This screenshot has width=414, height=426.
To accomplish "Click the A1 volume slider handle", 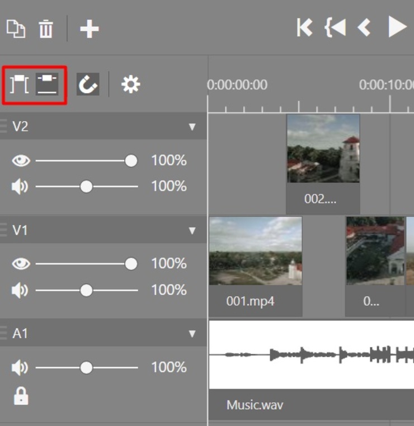I will (86, 367).
